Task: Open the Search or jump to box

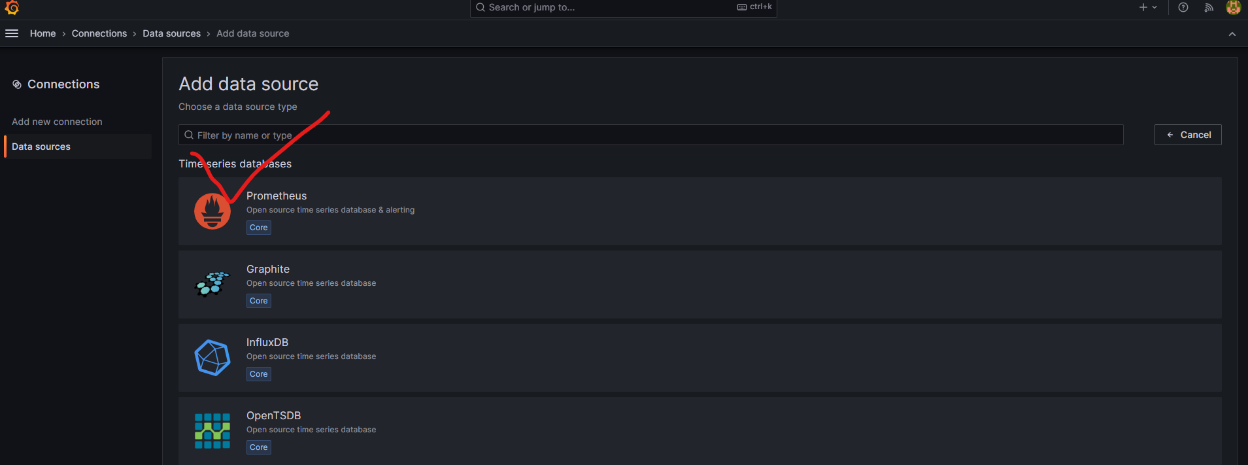Action: pyautogui.click(x=624, y=7)
